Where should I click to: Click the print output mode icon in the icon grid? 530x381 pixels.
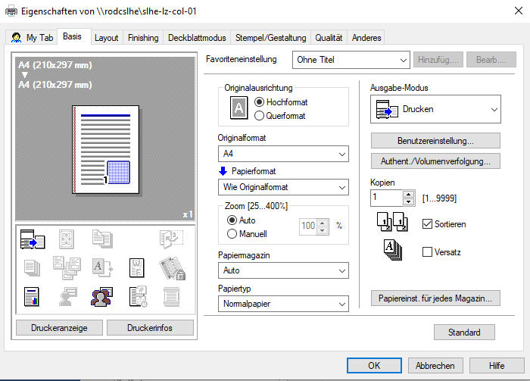[32, 239]
